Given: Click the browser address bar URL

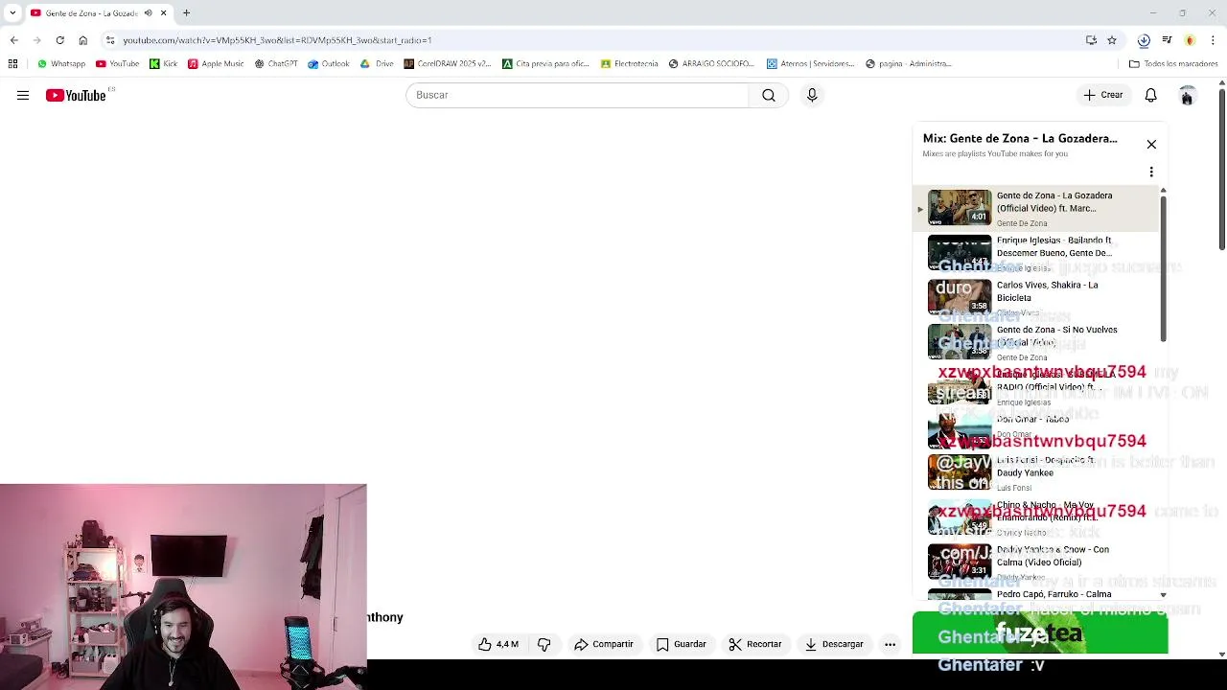Looking at the screenshot, I should coord(277,40).
